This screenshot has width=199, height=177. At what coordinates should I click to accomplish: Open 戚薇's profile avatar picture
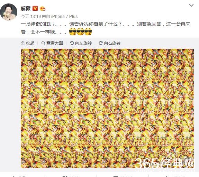click(9, 12)
